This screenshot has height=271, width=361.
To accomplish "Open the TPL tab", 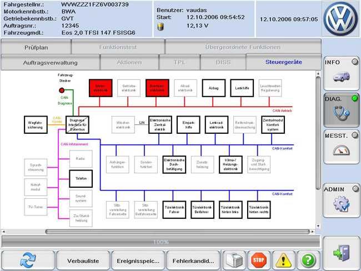I will point(179,62).
